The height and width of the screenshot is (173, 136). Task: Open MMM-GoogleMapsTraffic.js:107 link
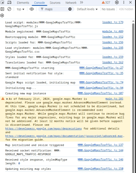point(100,93)
